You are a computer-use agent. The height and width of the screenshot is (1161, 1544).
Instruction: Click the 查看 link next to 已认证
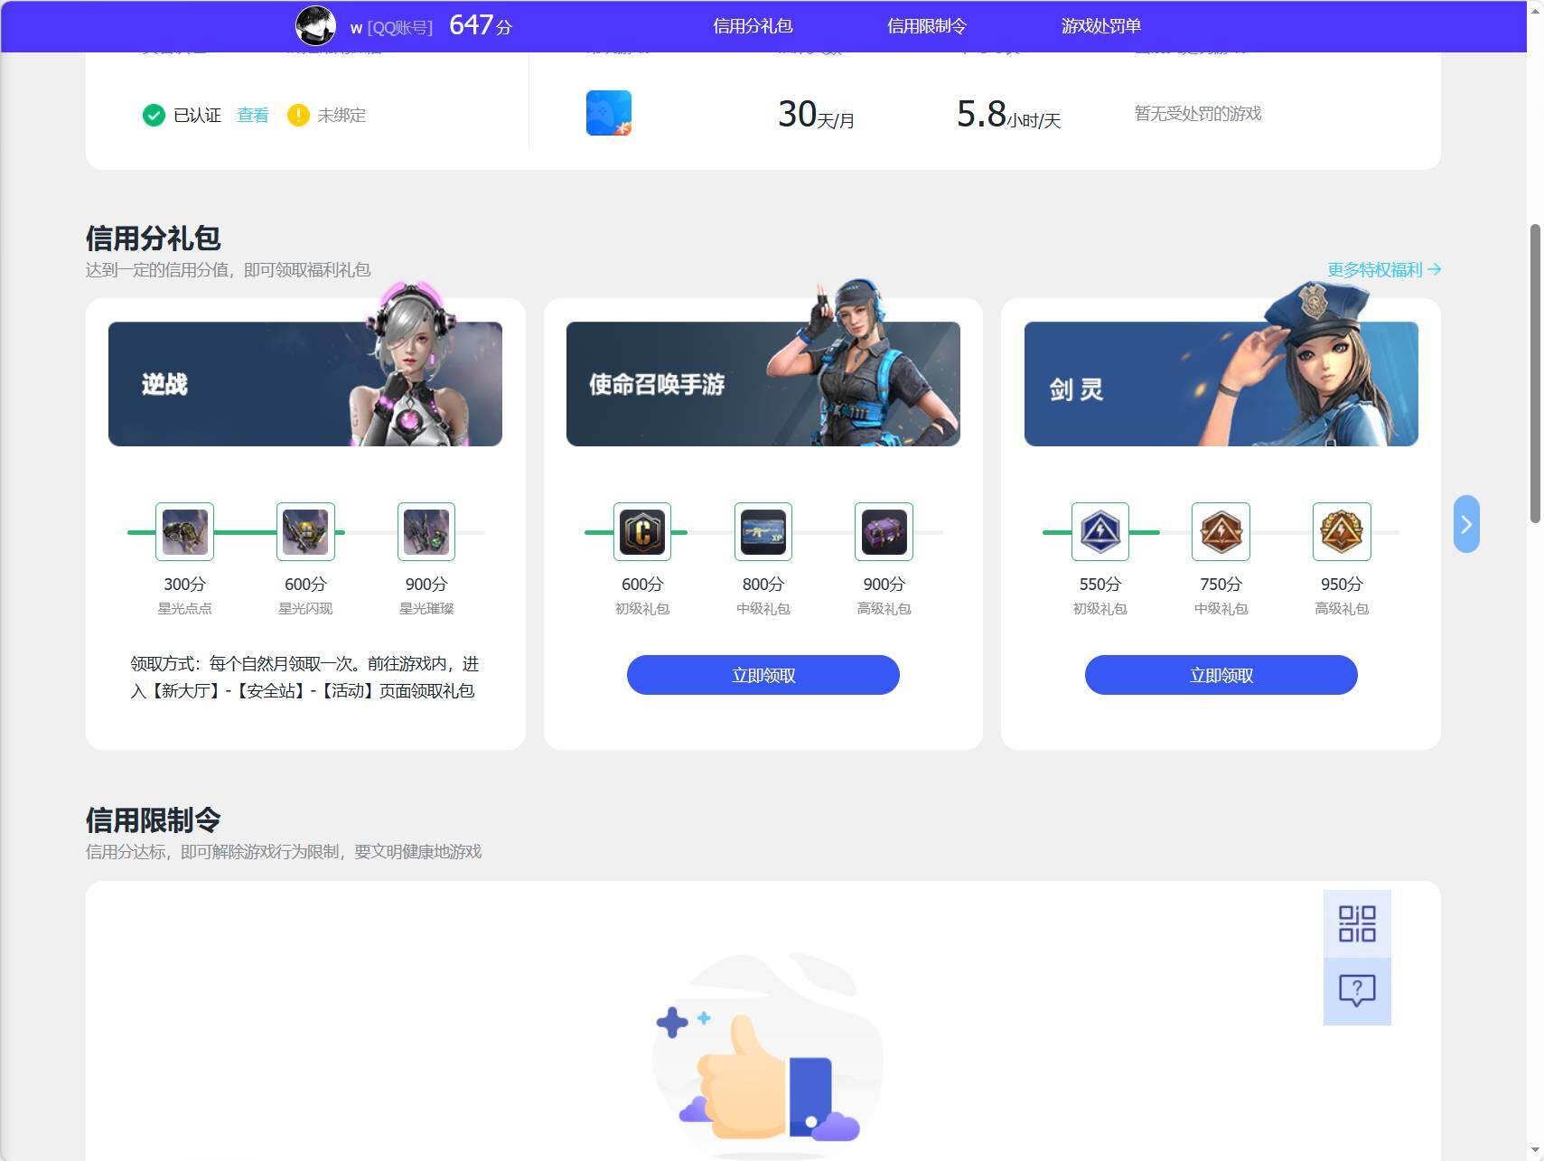[x=253, y=115]
